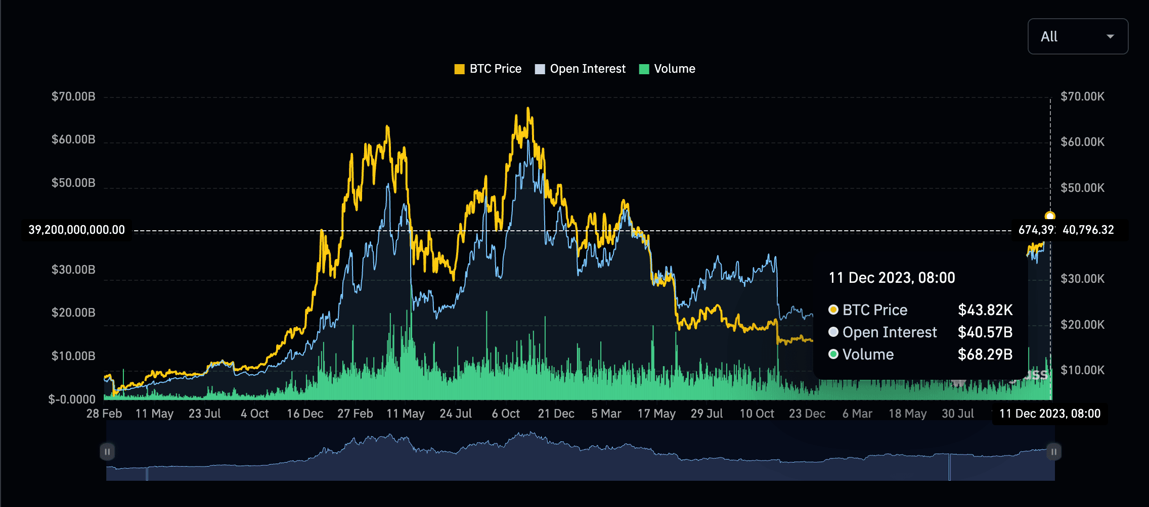This screenshot has width=1149, height=507.
Task: Click the $70.00K right axis label
Action: tap(1083, 96)
